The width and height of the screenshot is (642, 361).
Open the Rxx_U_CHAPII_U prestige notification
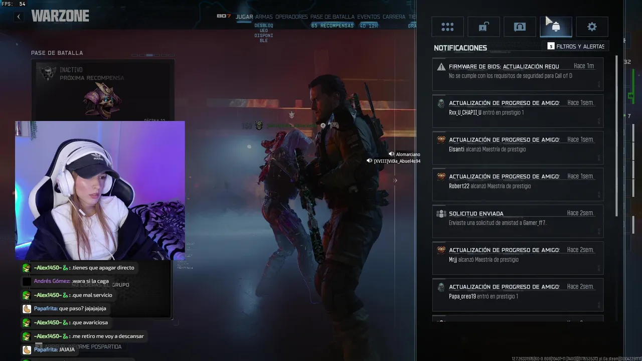518,111
